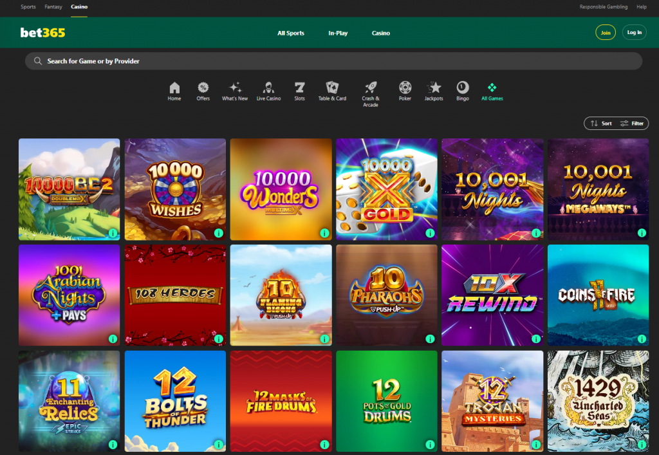The height and width of the screenshot is (455, 659).
Task: Open the Bingo category
Action: point(462,91)
